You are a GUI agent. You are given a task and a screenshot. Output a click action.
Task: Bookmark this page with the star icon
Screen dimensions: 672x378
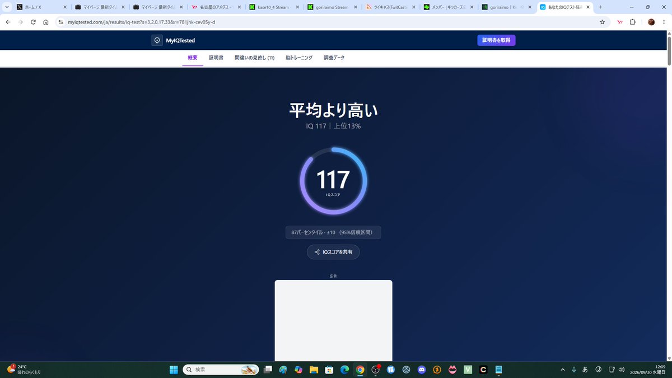pos(602,22)
